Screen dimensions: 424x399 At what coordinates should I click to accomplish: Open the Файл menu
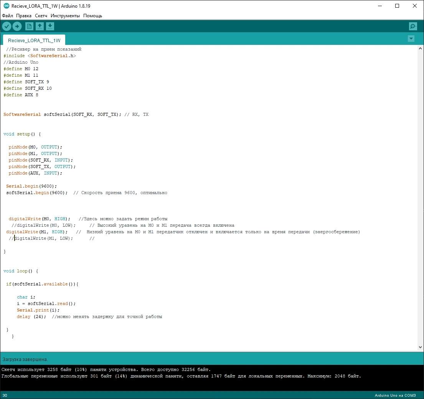[8, 16]
